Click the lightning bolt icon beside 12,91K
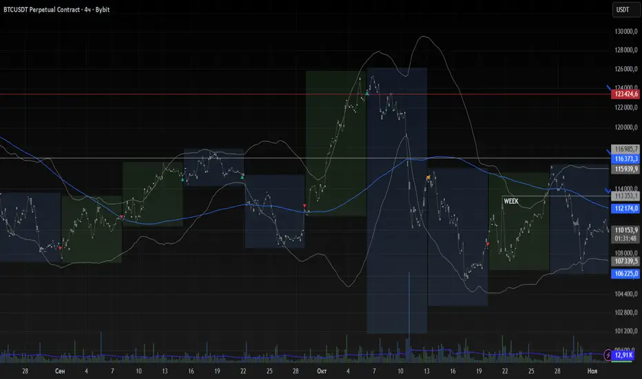 click(608, 354)
